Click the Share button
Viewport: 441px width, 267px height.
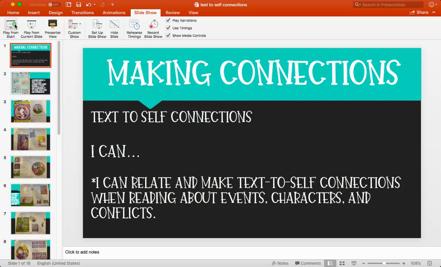click(x=419, y=12)
